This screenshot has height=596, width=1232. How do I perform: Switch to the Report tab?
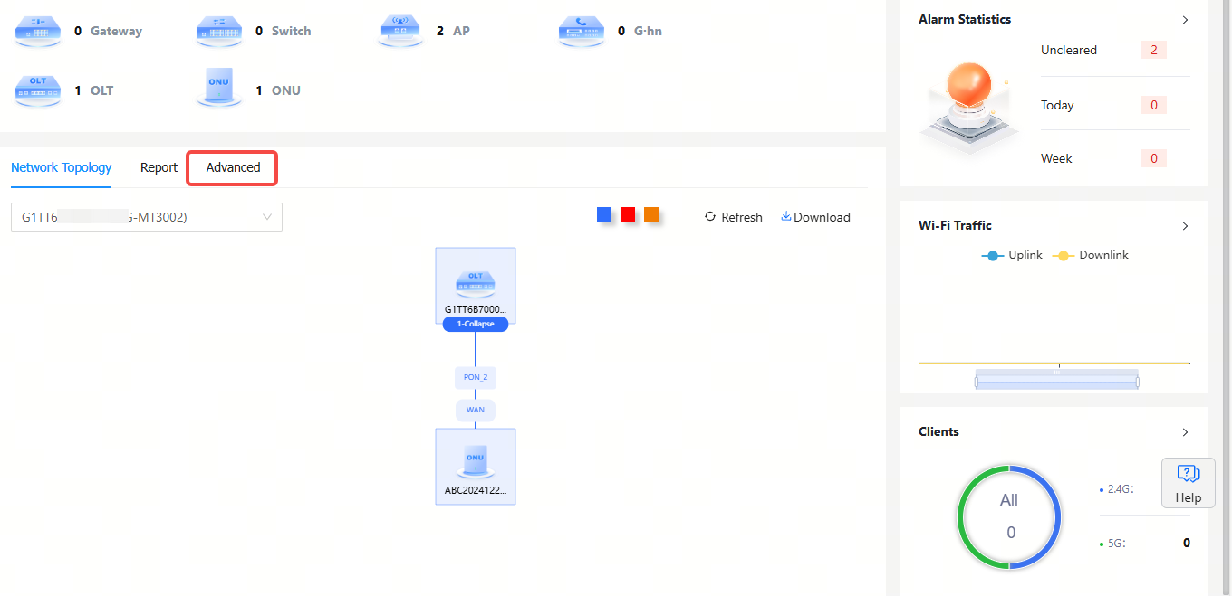(159, 168)
